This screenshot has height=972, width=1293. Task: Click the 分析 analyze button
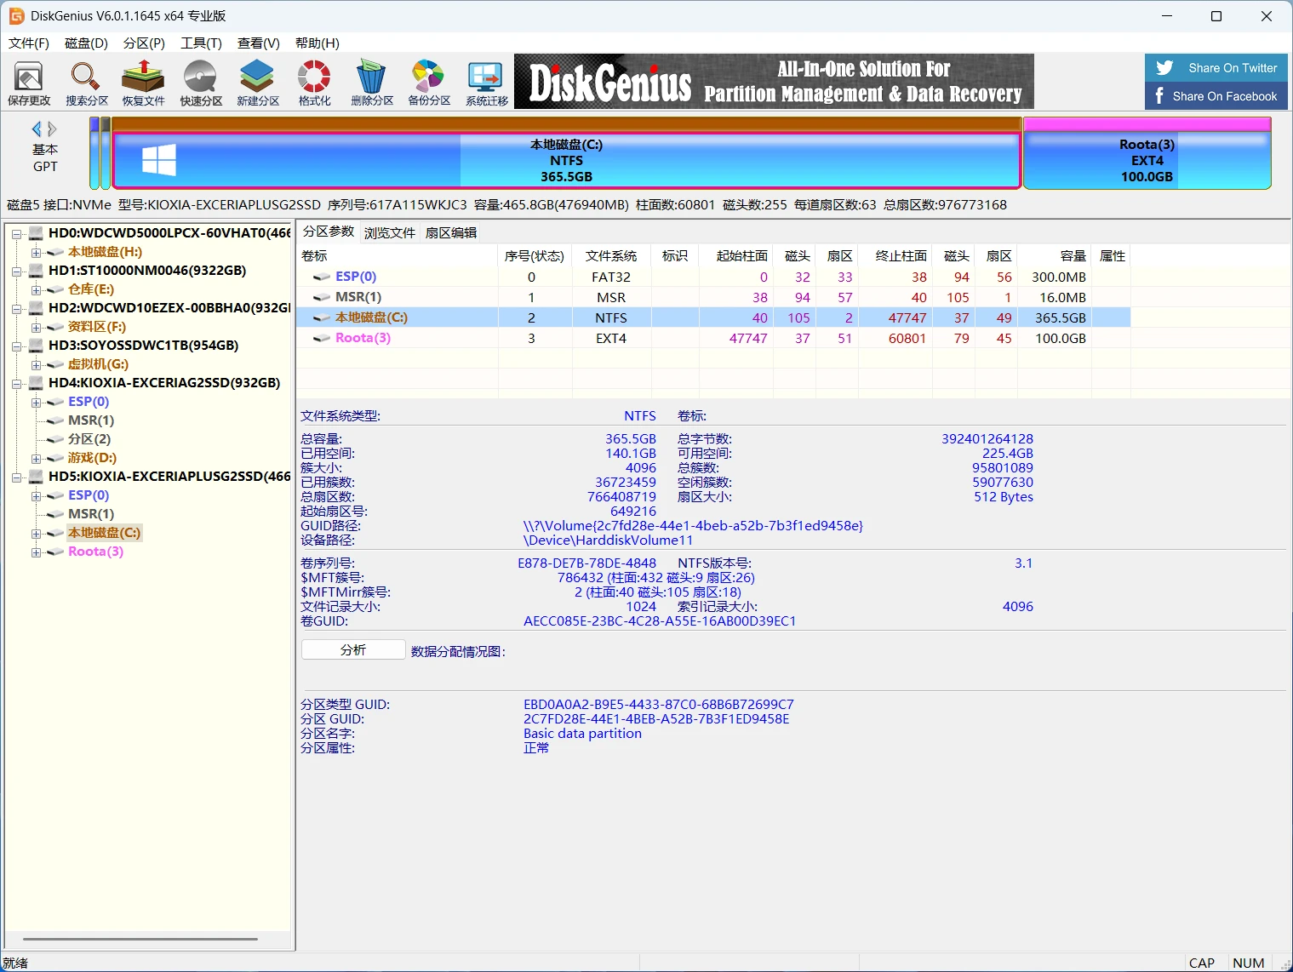pyautogui.click(x=353, y=650)
